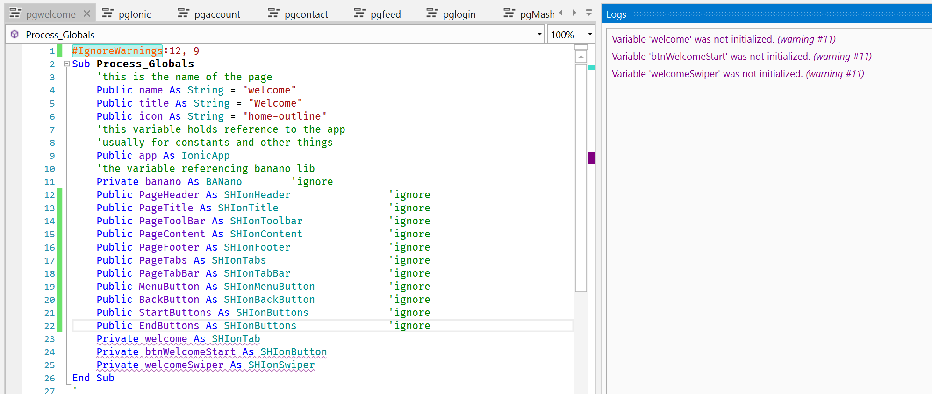Click the cyan marker in the scroll margin
Screen dimensions: 932x394
[x=591, y=68]
